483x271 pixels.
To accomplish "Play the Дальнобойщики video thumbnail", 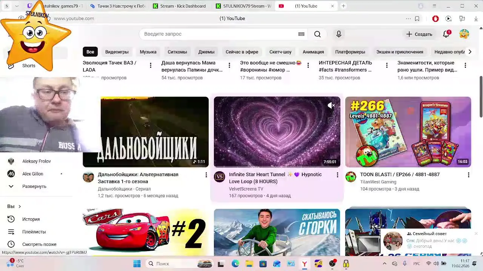I will click(x=146, y=132).
